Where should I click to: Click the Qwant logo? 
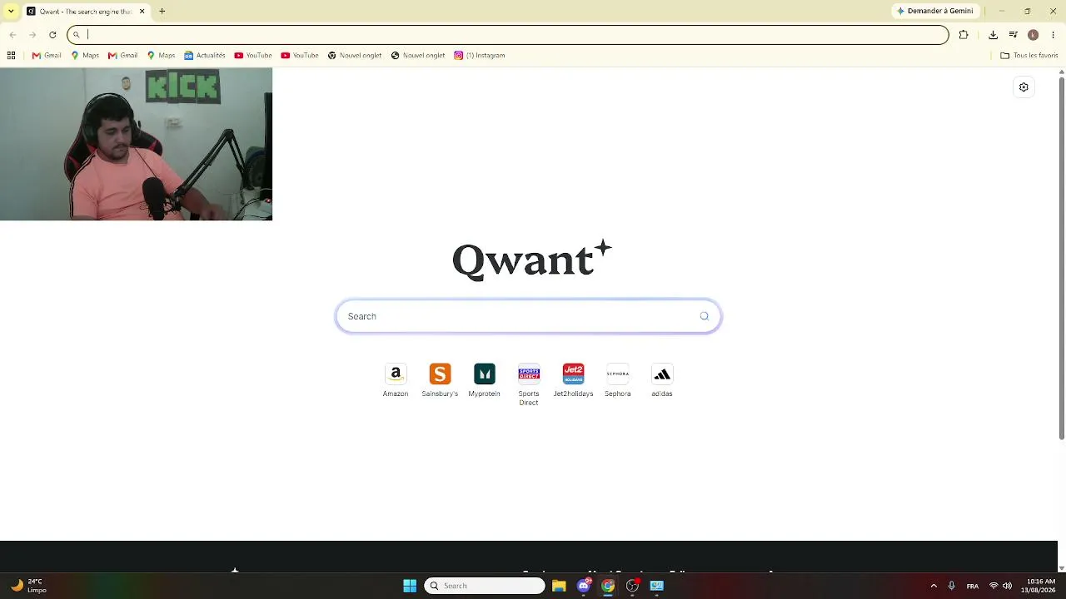tap(532, 260)
